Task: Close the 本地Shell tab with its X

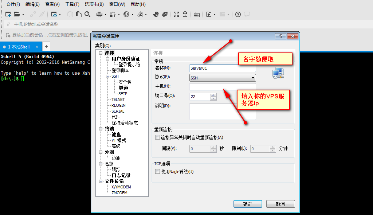Action: point(37,47)
